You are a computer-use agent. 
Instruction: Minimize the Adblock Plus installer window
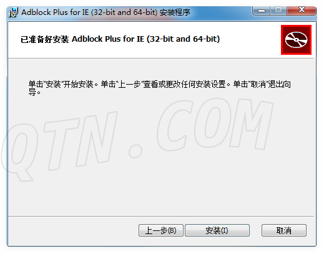click(x=262, y=10)
